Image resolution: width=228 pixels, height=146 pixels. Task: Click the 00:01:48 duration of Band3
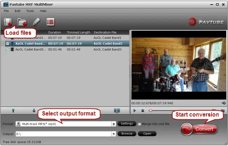pos(55,49)
